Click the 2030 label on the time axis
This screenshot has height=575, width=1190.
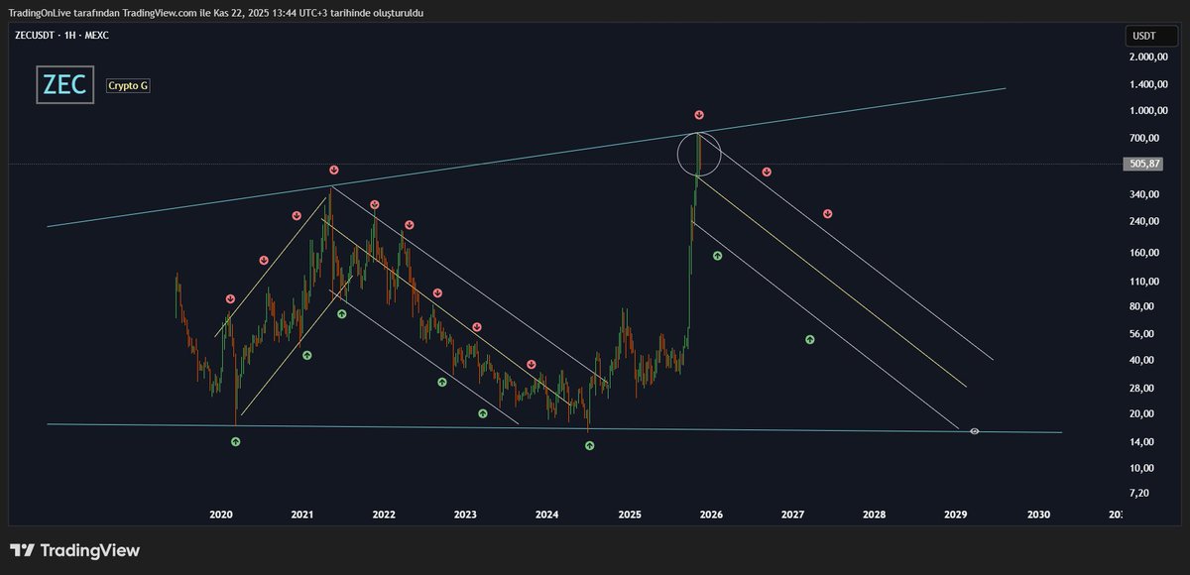click(x=1038, y=516)
